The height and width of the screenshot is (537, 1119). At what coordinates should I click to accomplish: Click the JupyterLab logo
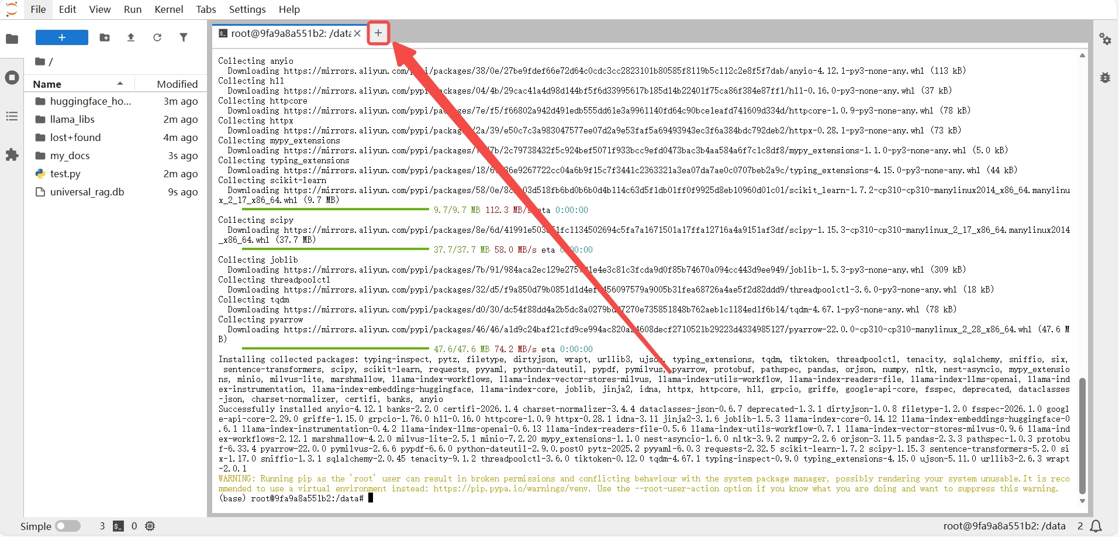pyautogui.click(x=12, y=9)
